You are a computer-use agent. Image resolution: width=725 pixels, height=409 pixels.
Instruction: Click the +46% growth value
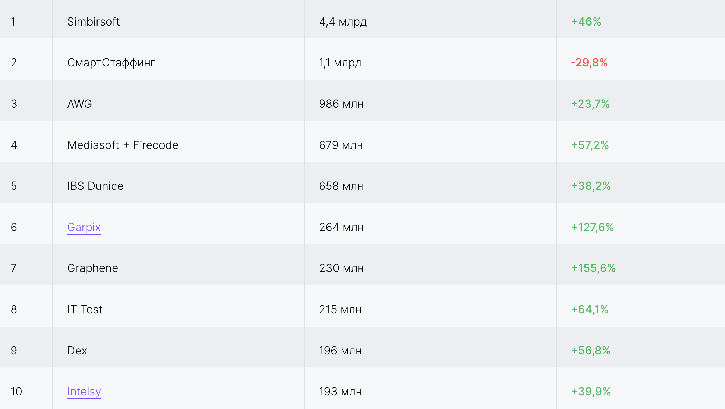tap(586, 22)
